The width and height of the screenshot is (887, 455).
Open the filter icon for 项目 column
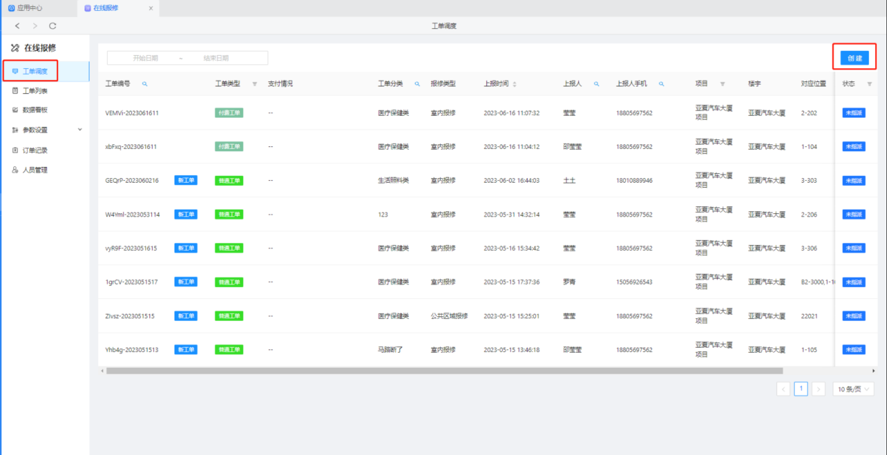(x=722, y=84)
